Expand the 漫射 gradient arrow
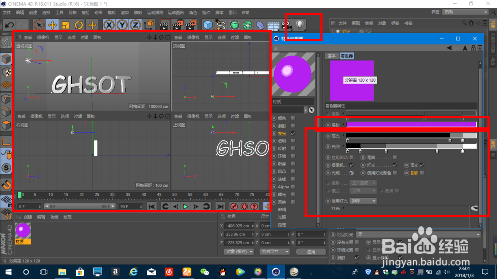This screenshot has height=279, width=497. coord(343,125)
